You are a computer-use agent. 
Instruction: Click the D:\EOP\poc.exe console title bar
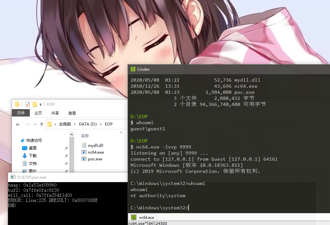click(68, 177)
